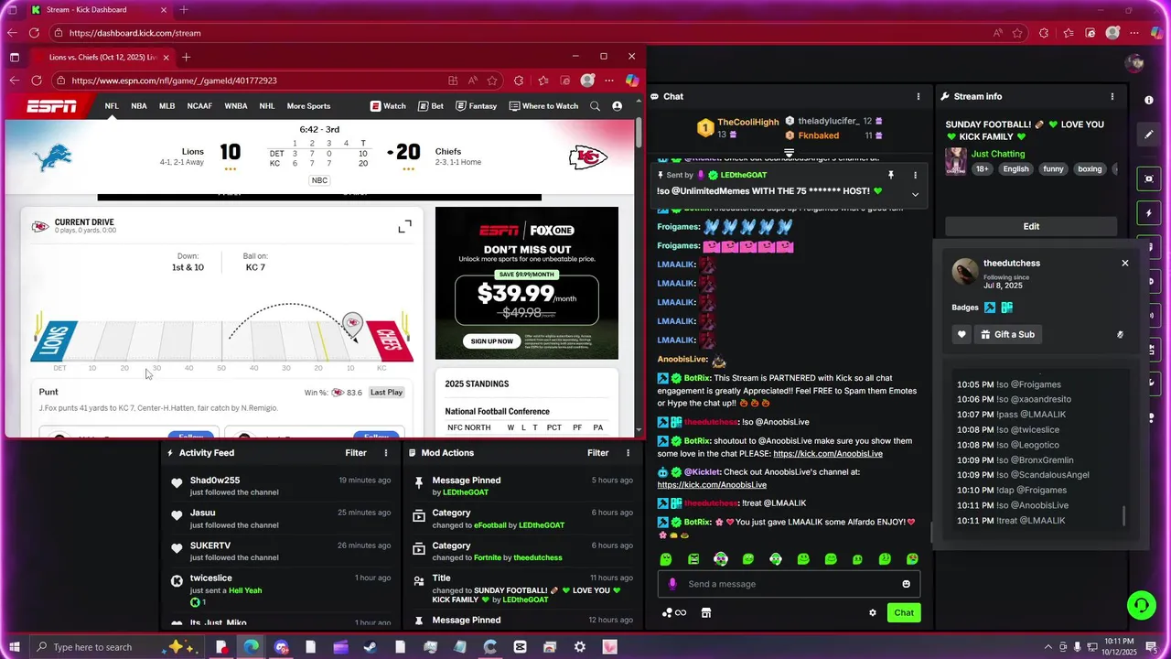
Task: Open Where to Watch link
Action: 543,106
